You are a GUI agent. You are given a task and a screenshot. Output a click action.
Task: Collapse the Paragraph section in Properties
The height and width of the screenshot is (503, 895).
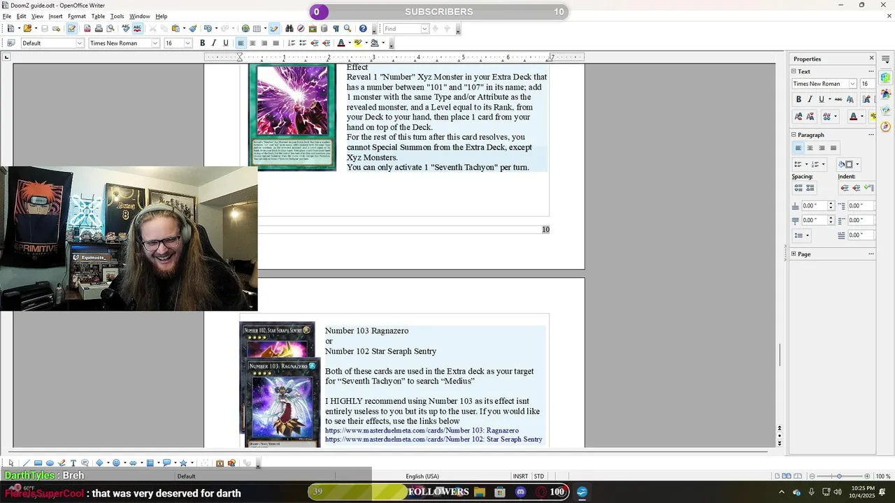pos(794,135)
